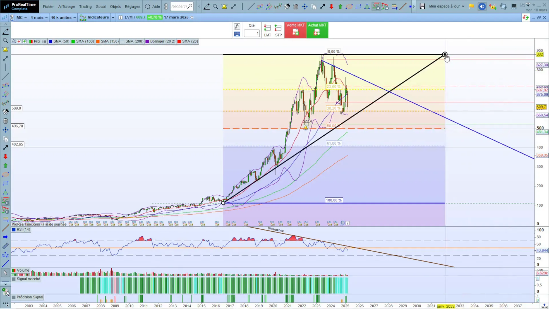The width and height of the screenshot is (549, 309).
Task: Select the blue right arrow in left sidebar
Action: (x=5, y=237)
